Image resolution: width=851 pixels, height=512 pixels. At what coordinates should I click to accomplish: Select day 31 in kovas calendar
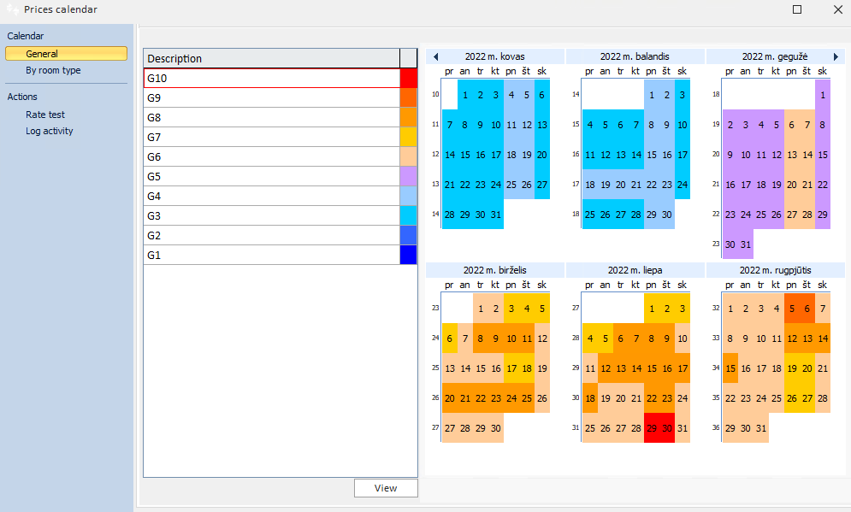coord(496,215)
